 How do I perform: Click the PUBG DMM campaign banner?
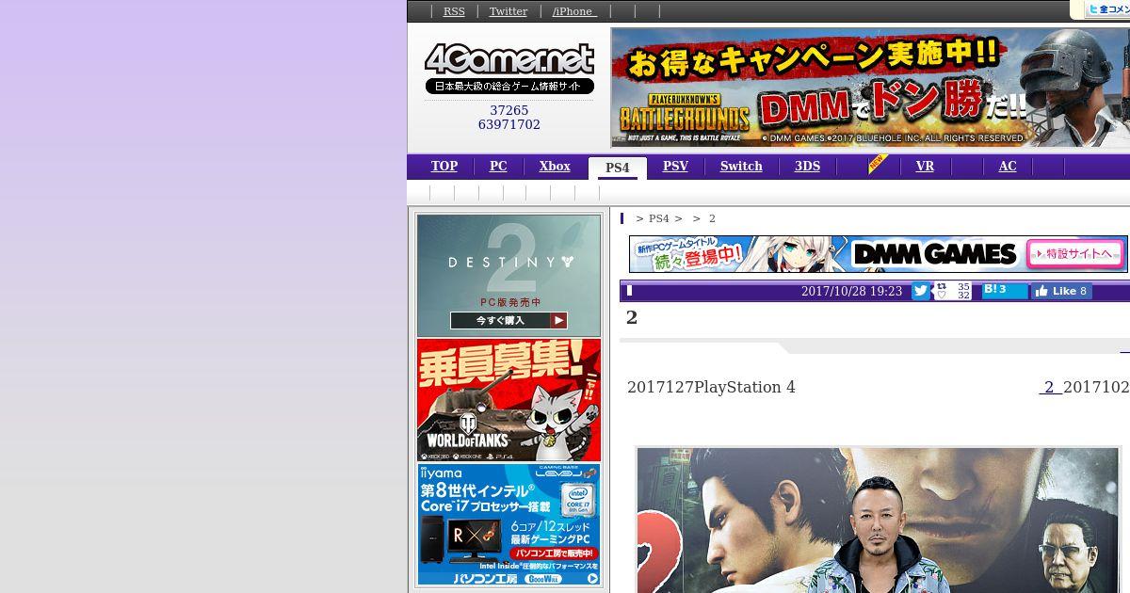[870, 87]
